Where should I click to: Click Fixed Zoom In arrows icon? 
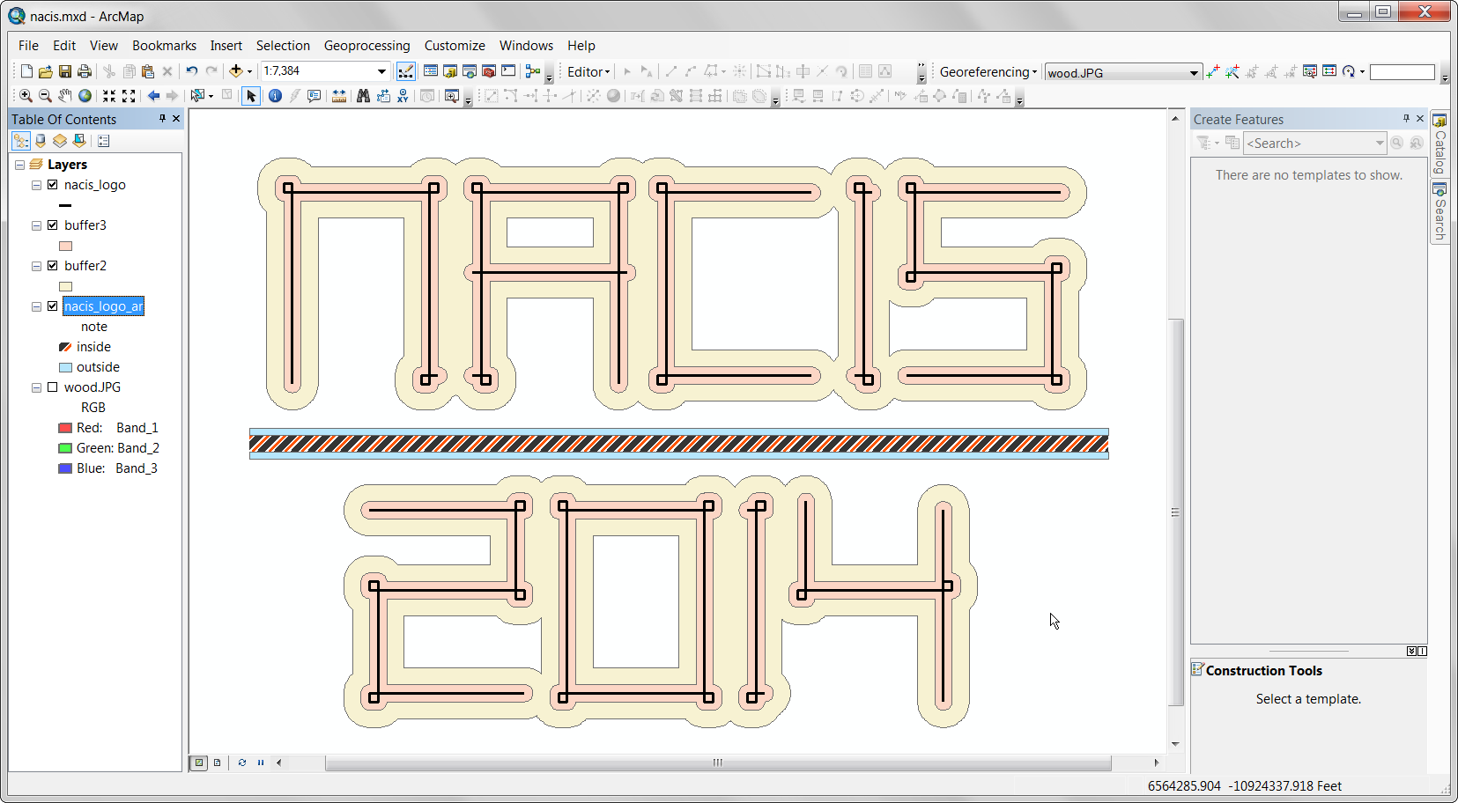(x=109, y=95)
